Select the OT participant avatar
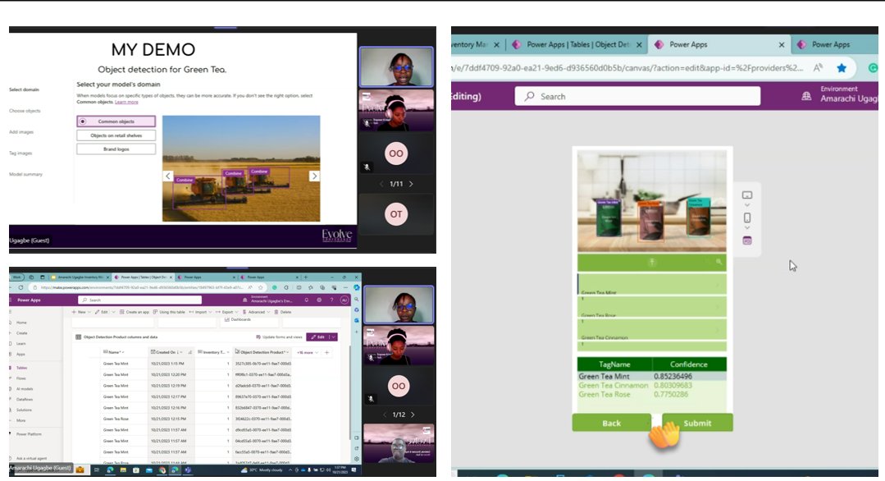This screenshot has height=481, width=885. [396, 214]
